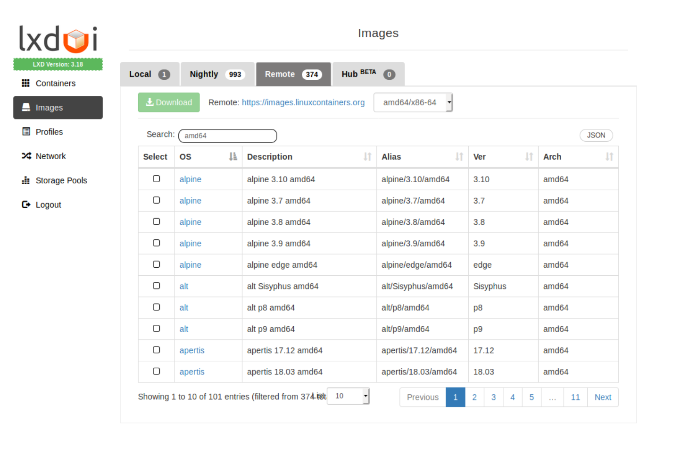Click the green Download button

[169, 102]
